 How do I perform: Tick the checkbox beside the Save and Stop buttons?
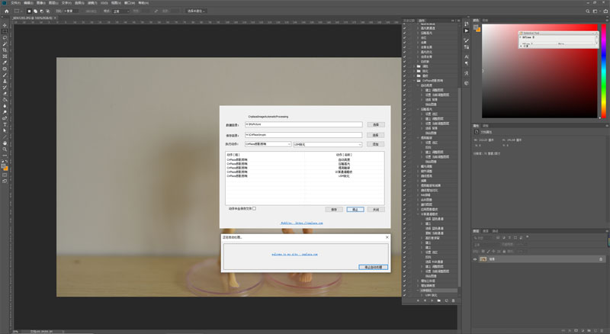point(254,208)
